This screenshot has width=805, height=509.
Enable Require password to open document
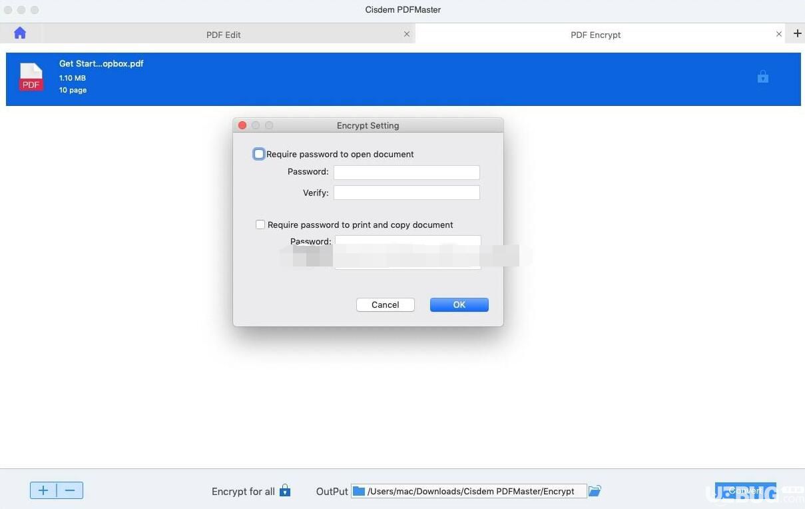point(259,154)
